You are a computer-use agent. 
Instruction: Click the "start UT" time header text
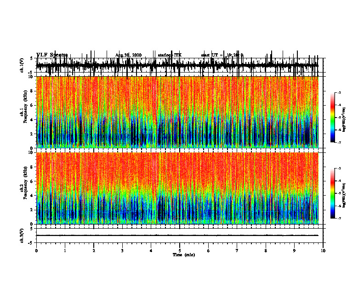click(222, 55)
